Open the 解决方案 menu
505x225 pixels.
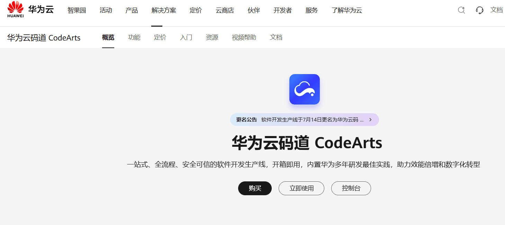pos(164,10)
